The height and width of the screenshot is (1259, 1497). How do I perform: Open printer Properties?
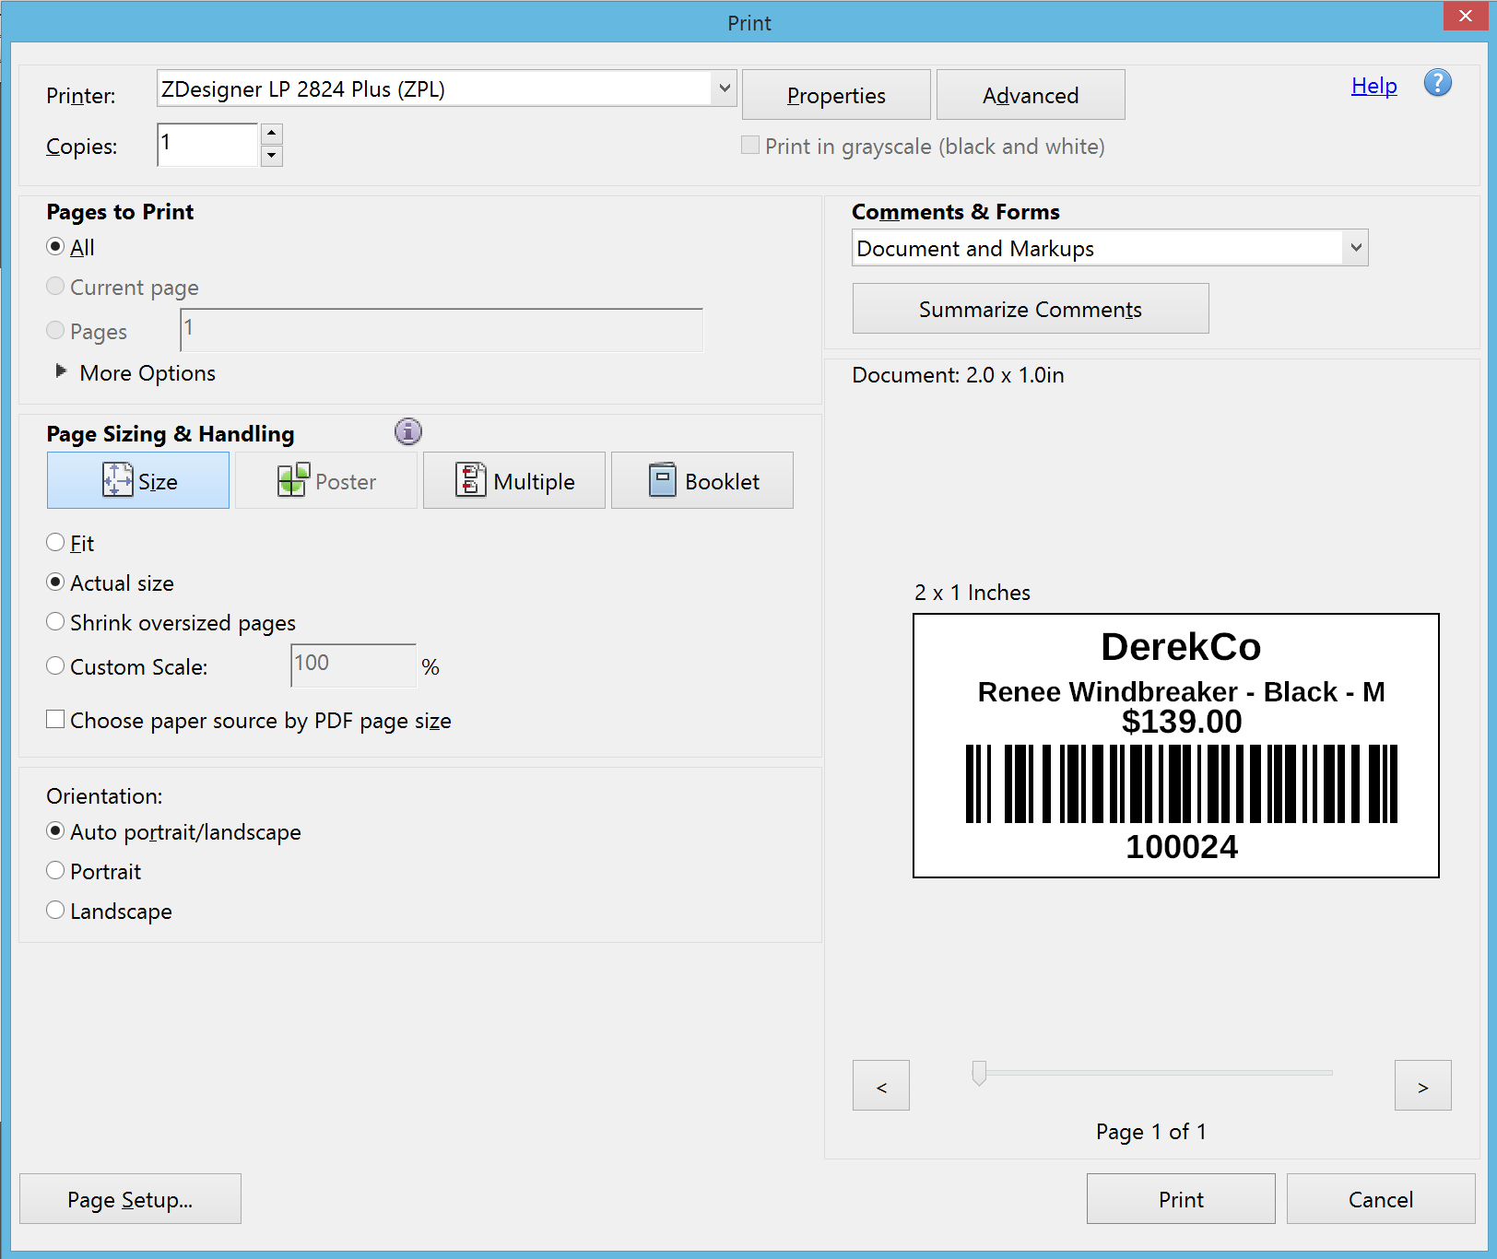(x=835, y=94)
